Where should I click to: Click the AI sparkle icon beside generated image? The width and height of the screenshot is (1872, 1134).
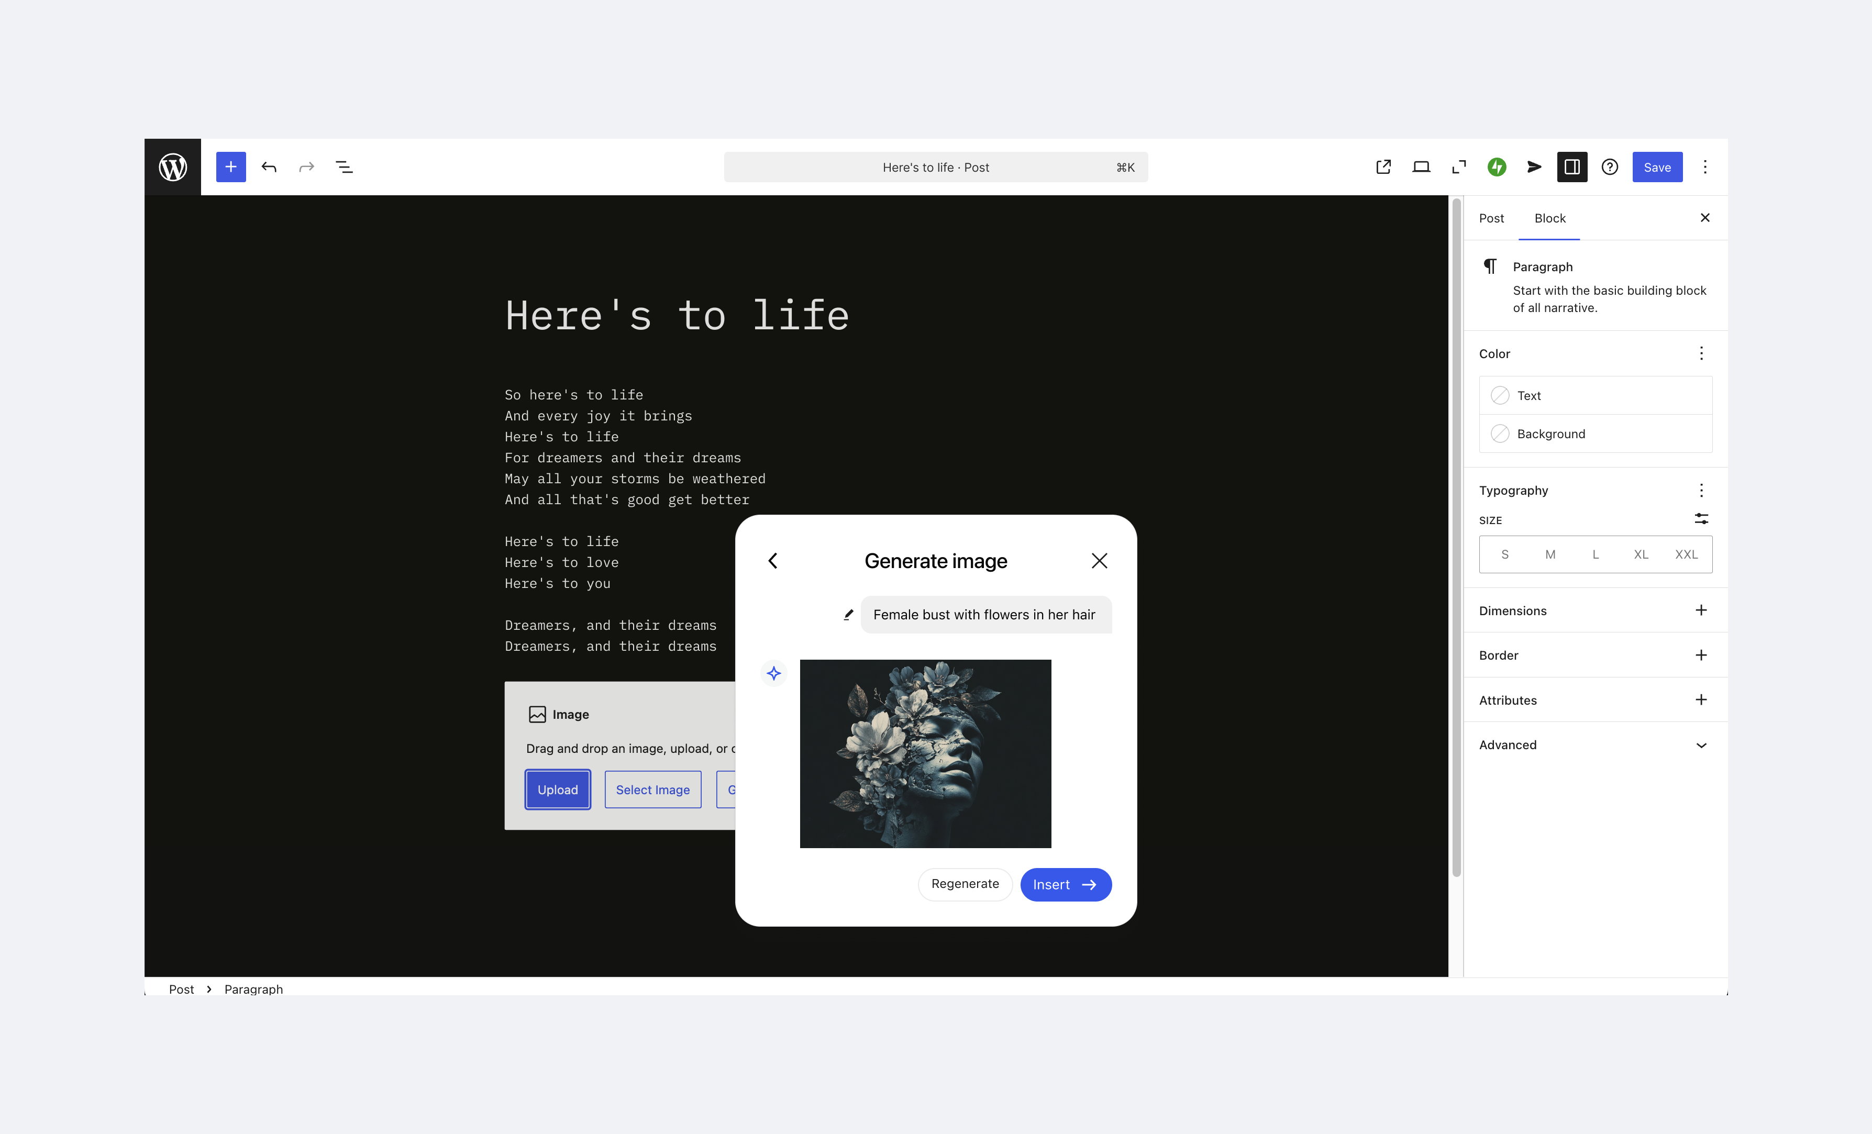click(773, 673)
